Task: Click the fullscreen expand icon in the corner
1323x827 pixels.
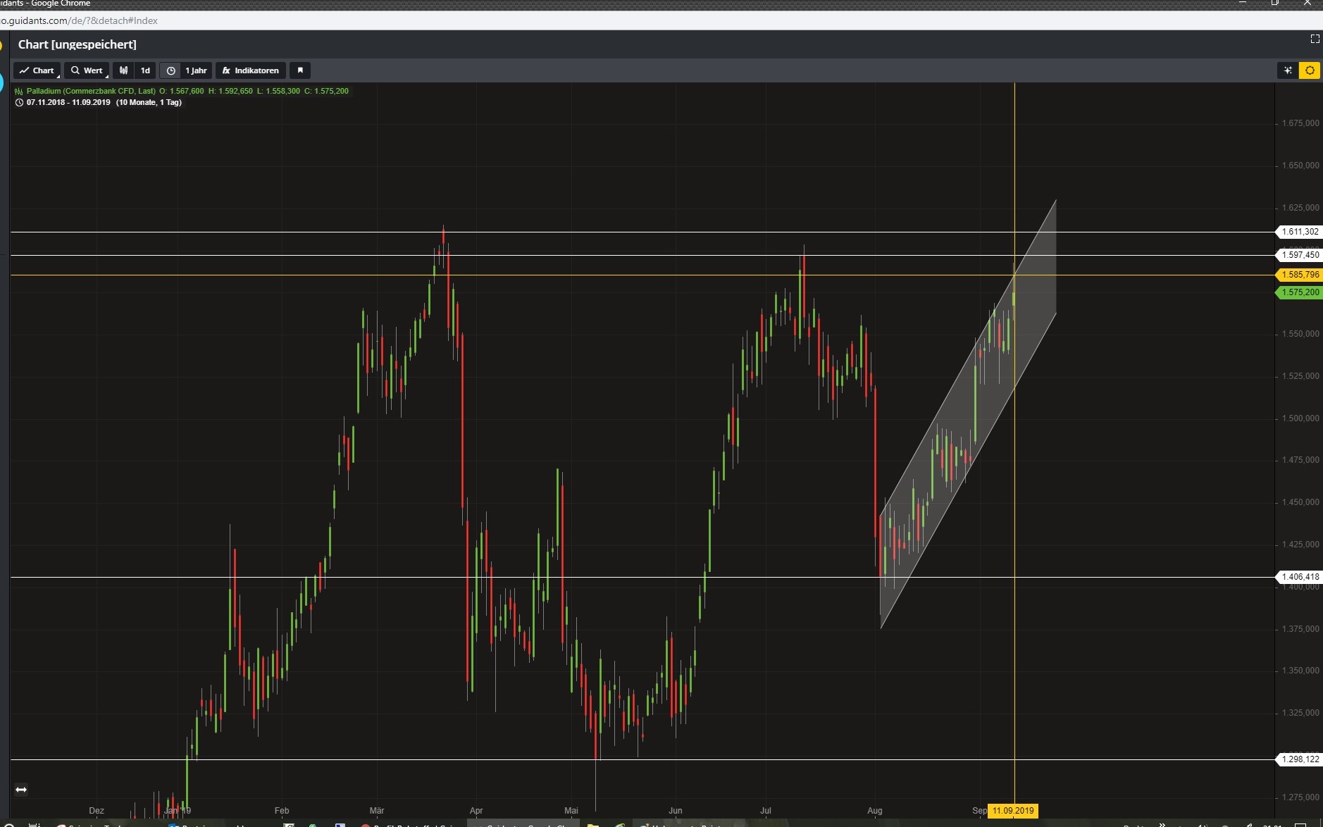Action: pyautogui.click(x=1315, y=39)
